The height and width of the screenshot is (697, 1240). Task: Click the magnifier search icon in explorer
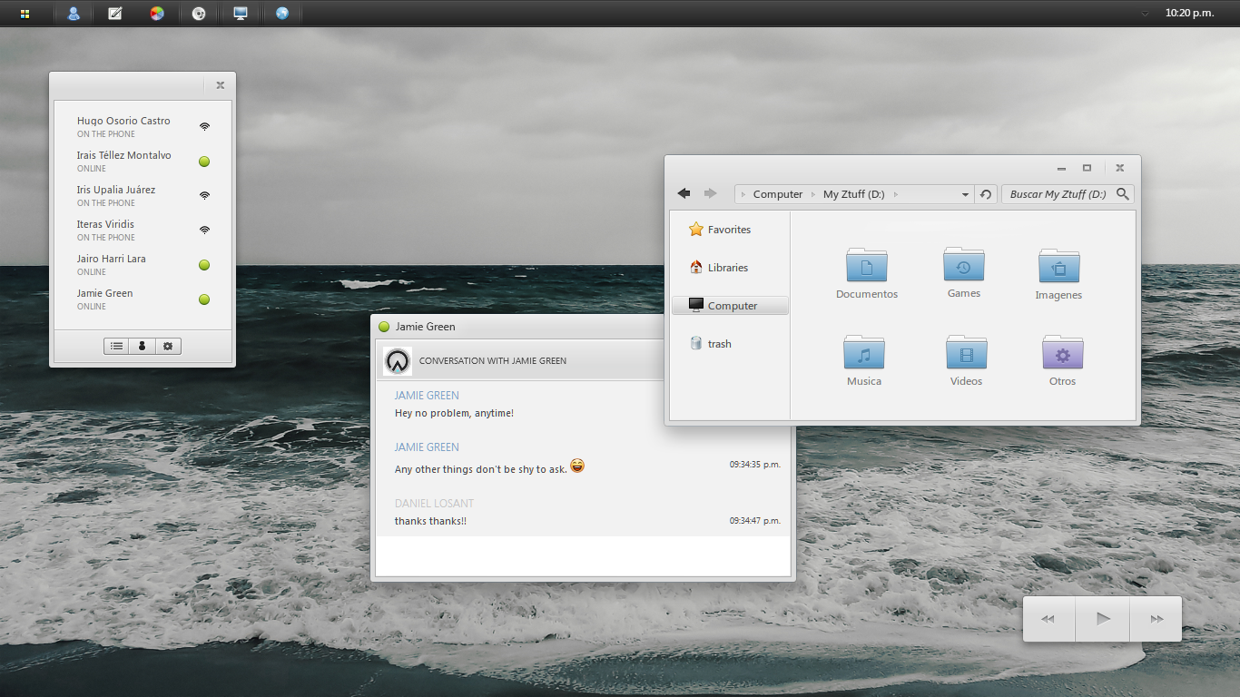(1123, 194)
